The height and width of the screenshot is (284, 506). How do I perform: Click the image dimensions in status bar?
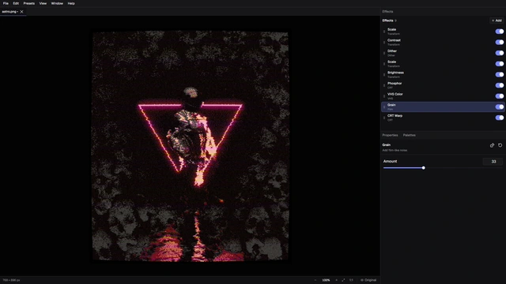(11, 280)
